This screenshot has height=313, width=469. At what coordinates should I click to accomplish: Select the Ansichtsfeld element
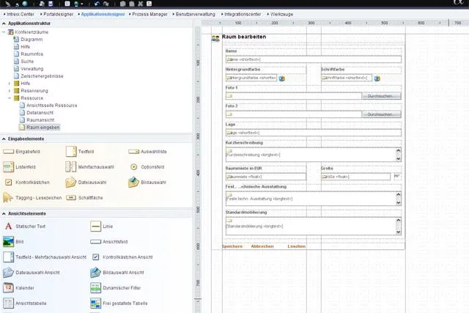(x=109, y=241)
